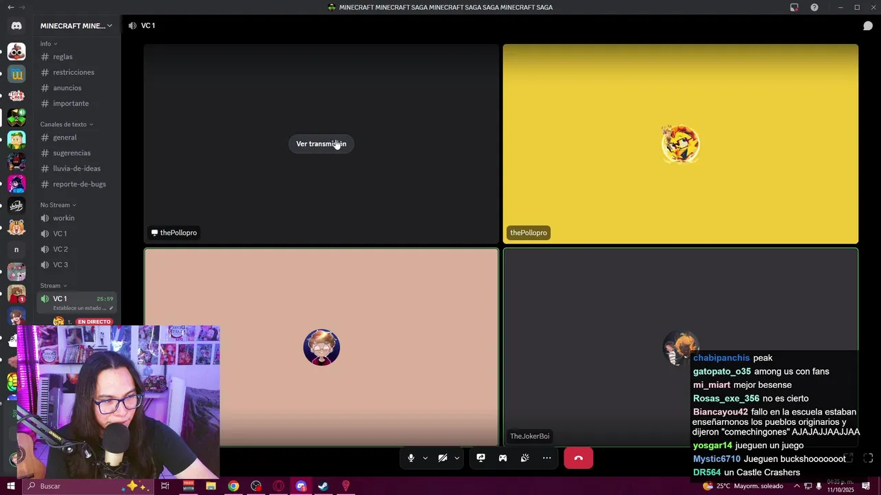Screen dimensions: 881x495
Task: Open Voicemeeter from the taskbar
Action: click(188, 486)
